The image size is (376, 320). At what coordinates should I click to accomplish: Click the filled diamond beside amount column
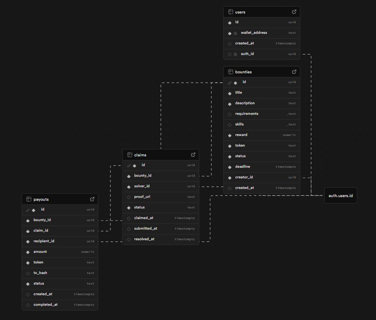28,252
